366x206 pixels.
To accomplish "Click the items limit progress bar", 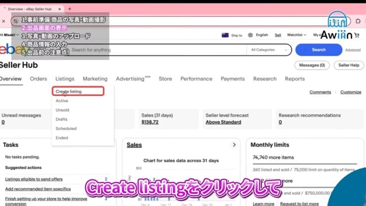I will 305,164.
